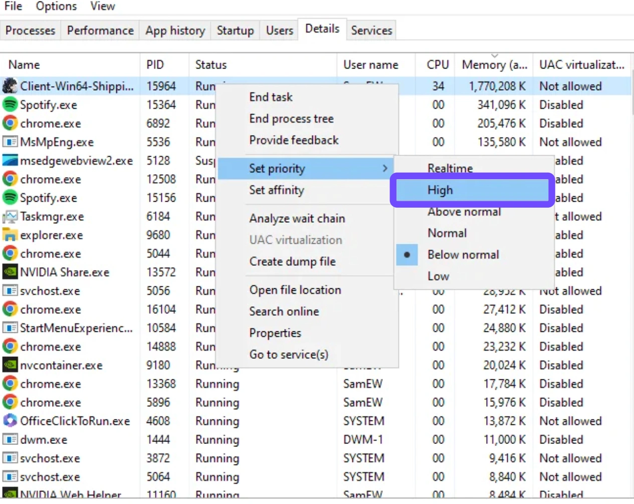Set priority to High
Viewport: 634px width, 504px height.
pyautogui.click(x=440, y=190)
